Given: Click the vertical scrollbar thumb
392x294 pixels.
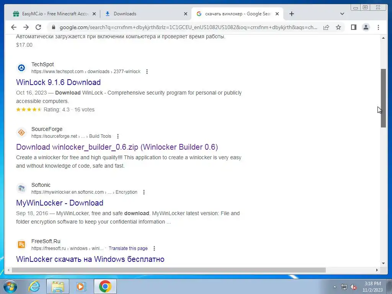Looking at the screenshot, I should pyautogui.click(x=383, y=98).
